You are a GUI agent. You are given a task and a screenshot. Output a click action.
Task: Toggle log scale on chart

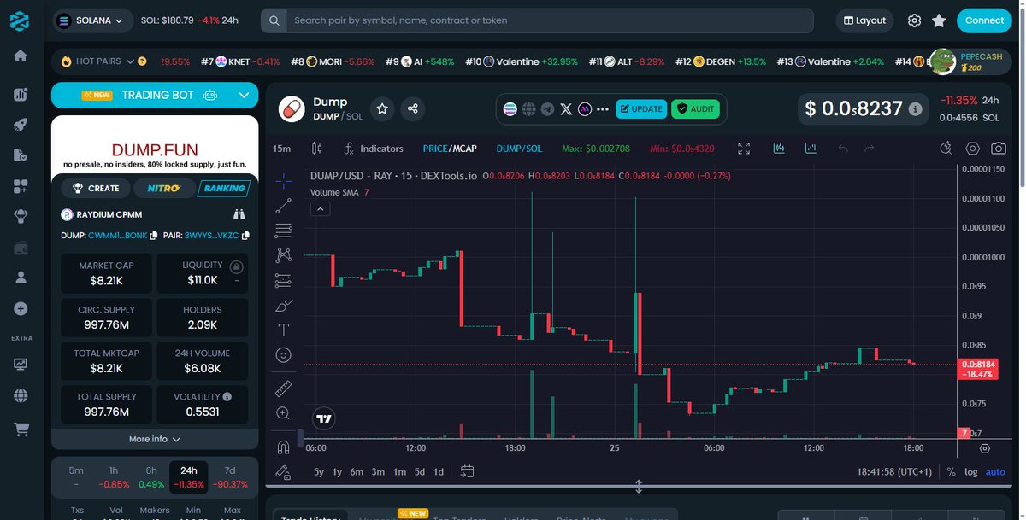coord(971,471)
